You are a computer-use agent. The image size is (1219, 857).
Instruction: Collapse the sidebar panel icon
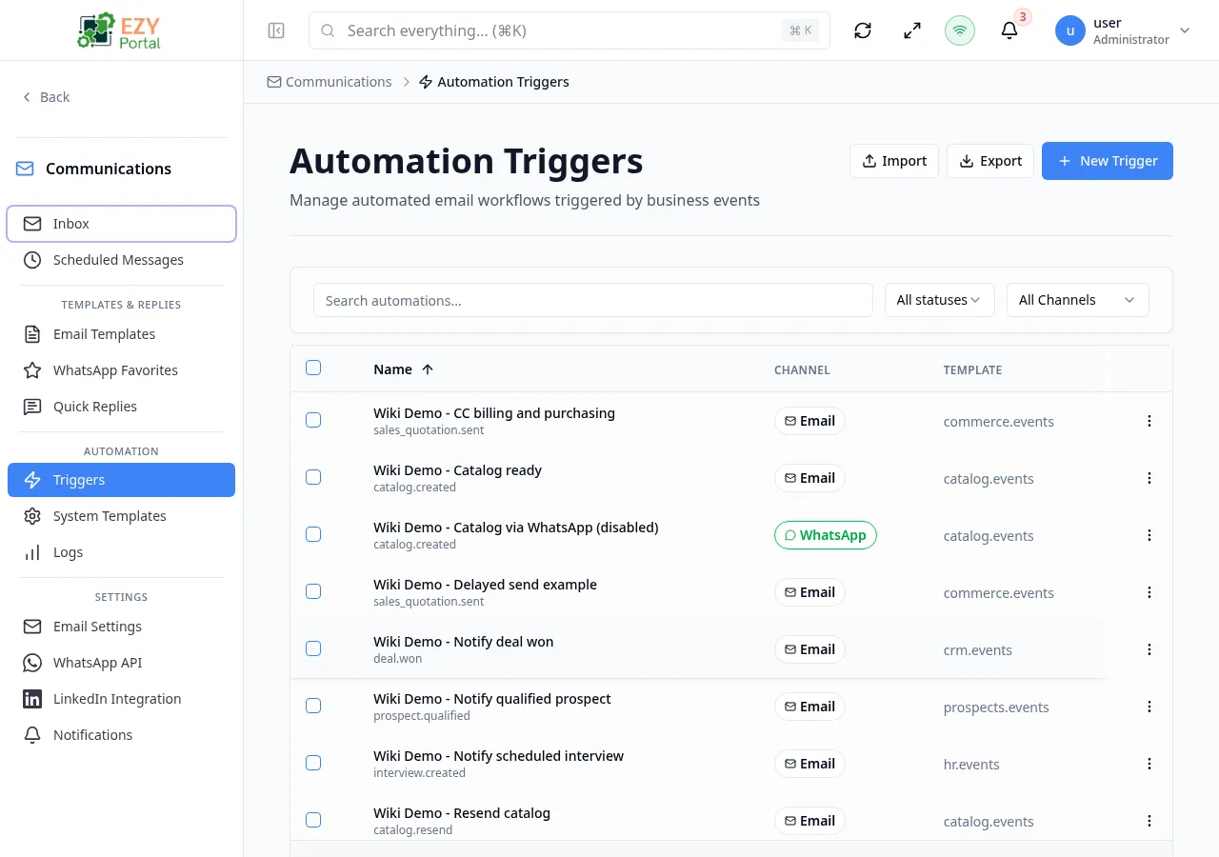pyautogui.click(x=276, y=30)
